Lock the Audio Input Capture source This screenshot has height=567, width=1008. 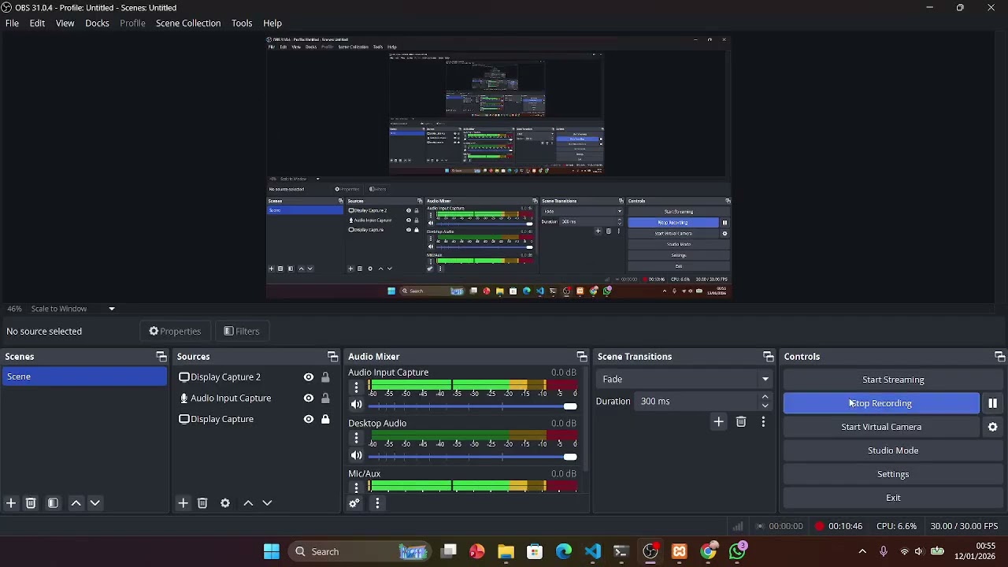pos(325,398)
